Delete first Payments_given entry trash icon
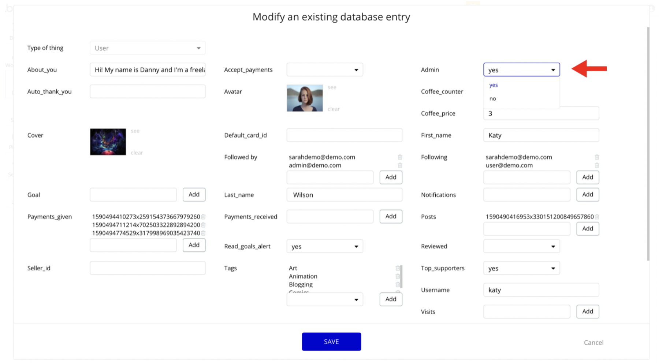670x363 pixels. [203, 217]
